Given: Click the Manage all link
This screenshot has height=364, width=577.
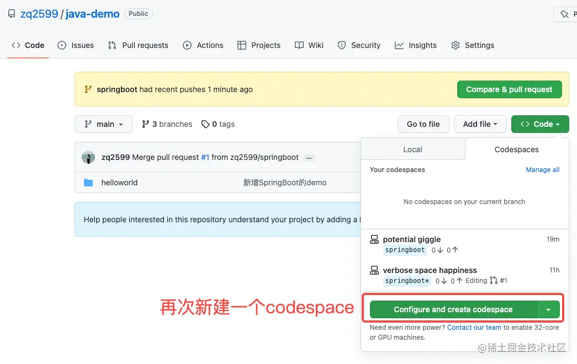Looking at the screenshot, I should pyautogui.click(x=542, y=170).
